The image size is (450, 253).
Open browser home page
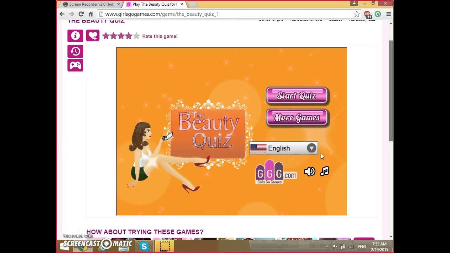pyautogui.click(x=91, y=14)
